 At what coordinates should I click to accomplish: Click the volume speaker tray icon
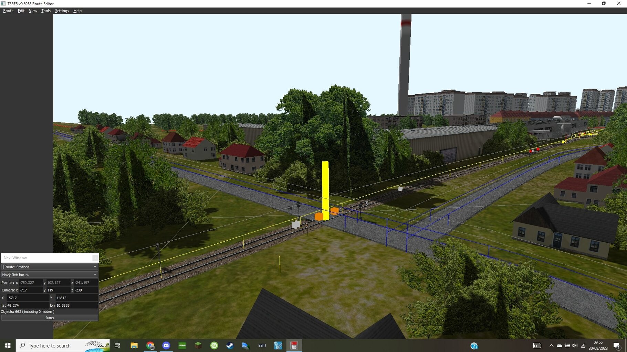tap(574, 345)
